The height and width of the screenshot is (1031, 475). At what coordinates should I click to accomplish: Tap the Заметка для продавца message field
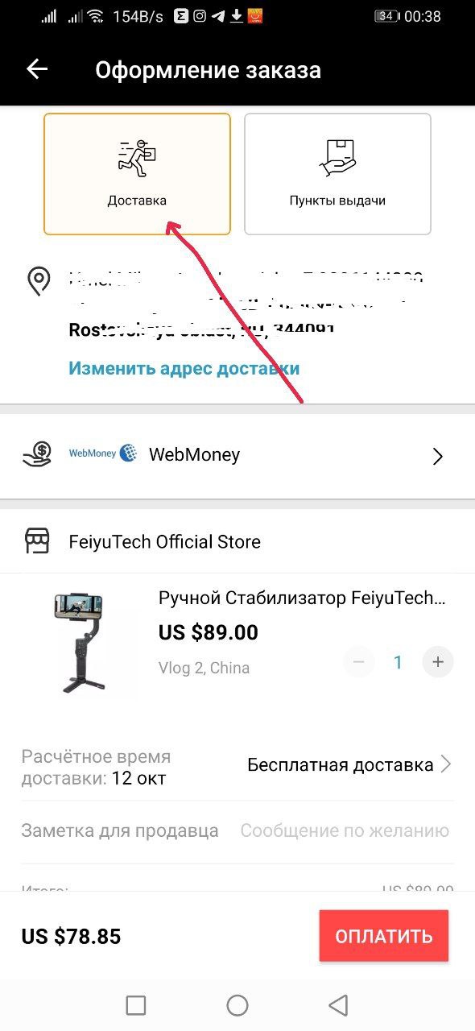[x=345, y=830]
